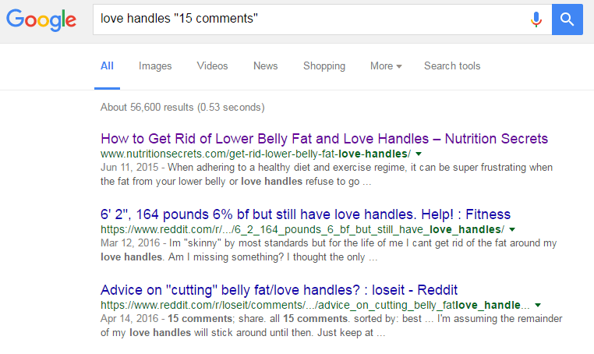Viewport: 594px width, 354px height.
Task: Switch to the Videos tab
Action: tap(212, 66)
